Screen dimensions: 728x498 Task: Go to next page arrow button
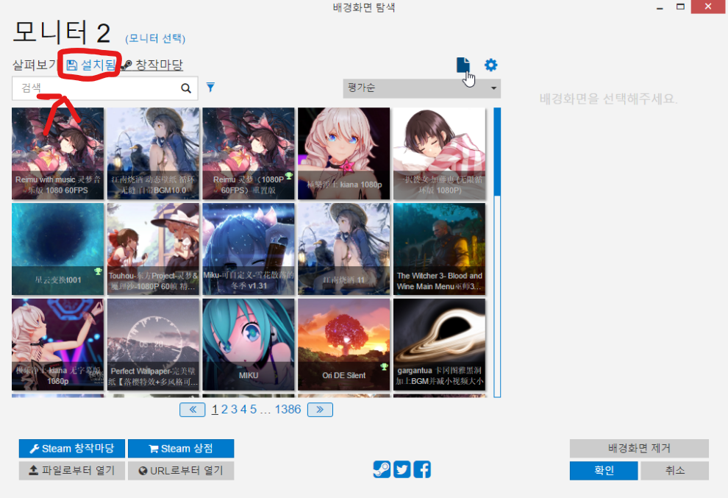click(320, 410)
